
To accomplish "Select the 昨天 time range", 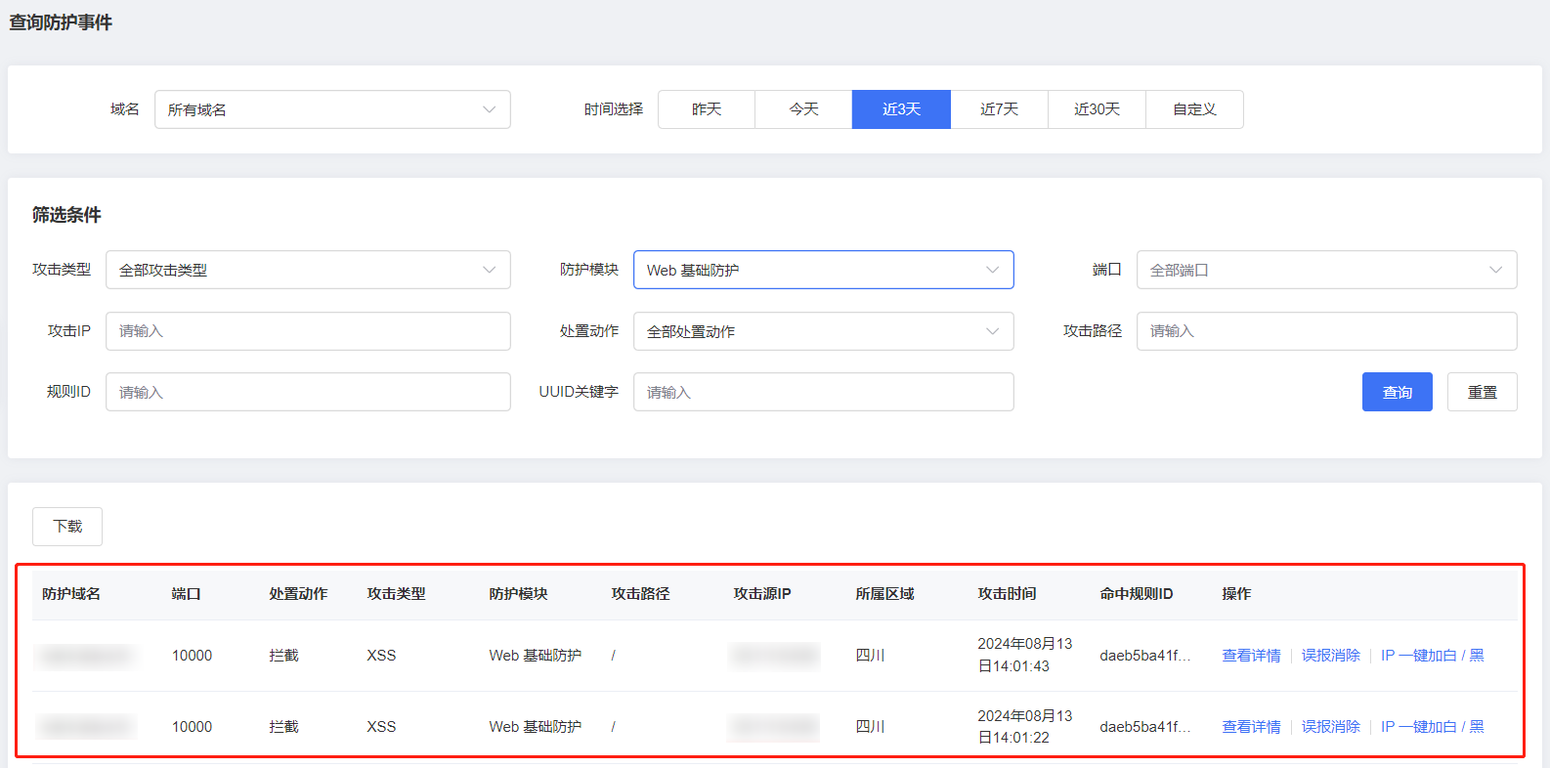I will [707, 109].
